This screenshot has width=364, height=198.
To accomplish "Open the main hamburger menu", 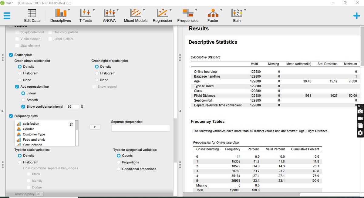I will (x=7, y=15).
